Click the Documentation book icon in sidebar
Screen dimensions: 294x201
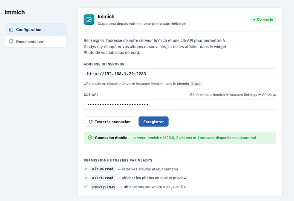click(x=11, y=41)
